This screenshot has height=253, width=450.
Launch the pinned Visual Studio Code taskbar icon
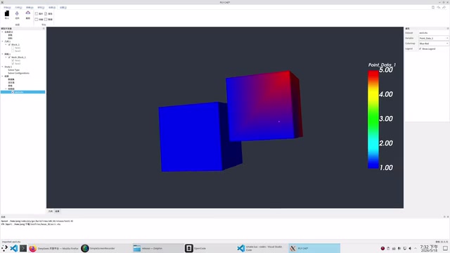tap(14, 248)
